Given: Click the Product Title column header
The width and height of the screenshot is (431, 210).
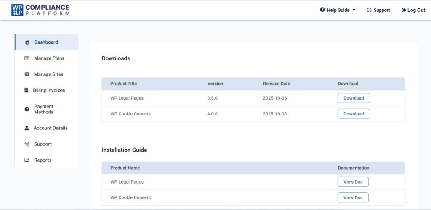Looking at the screenshot, I should pyautogui.click(x=123, y=84).
